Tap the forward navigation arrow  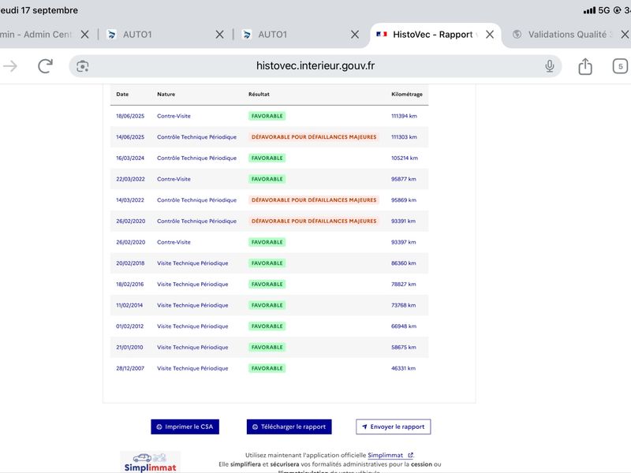point(10,66)
